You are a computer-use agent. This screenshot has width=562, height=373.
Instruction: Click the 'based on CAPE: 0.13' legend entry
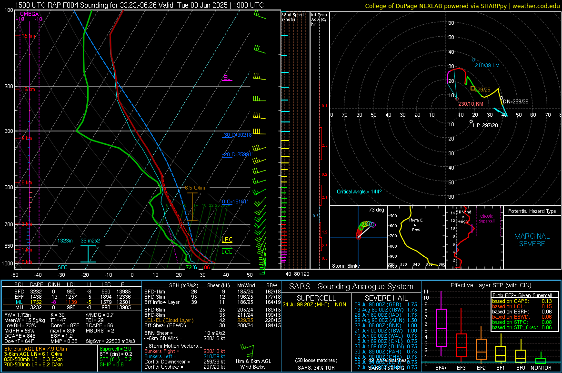pyautogui.click(x=522, y=301)
